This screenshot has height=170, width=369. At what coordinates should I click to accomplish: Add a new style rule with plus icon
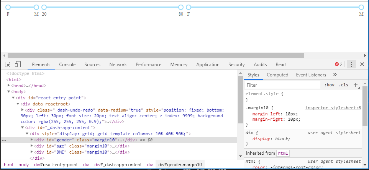(x=356, y=85)
